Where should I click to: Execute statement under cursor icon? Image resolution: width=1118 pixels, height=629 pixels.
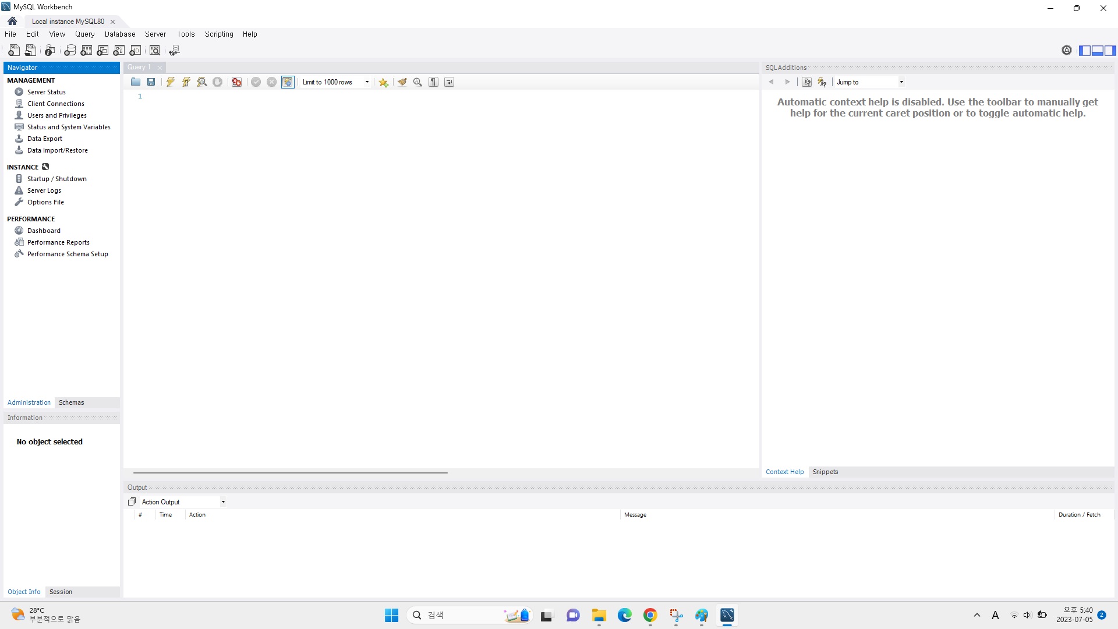186,82
